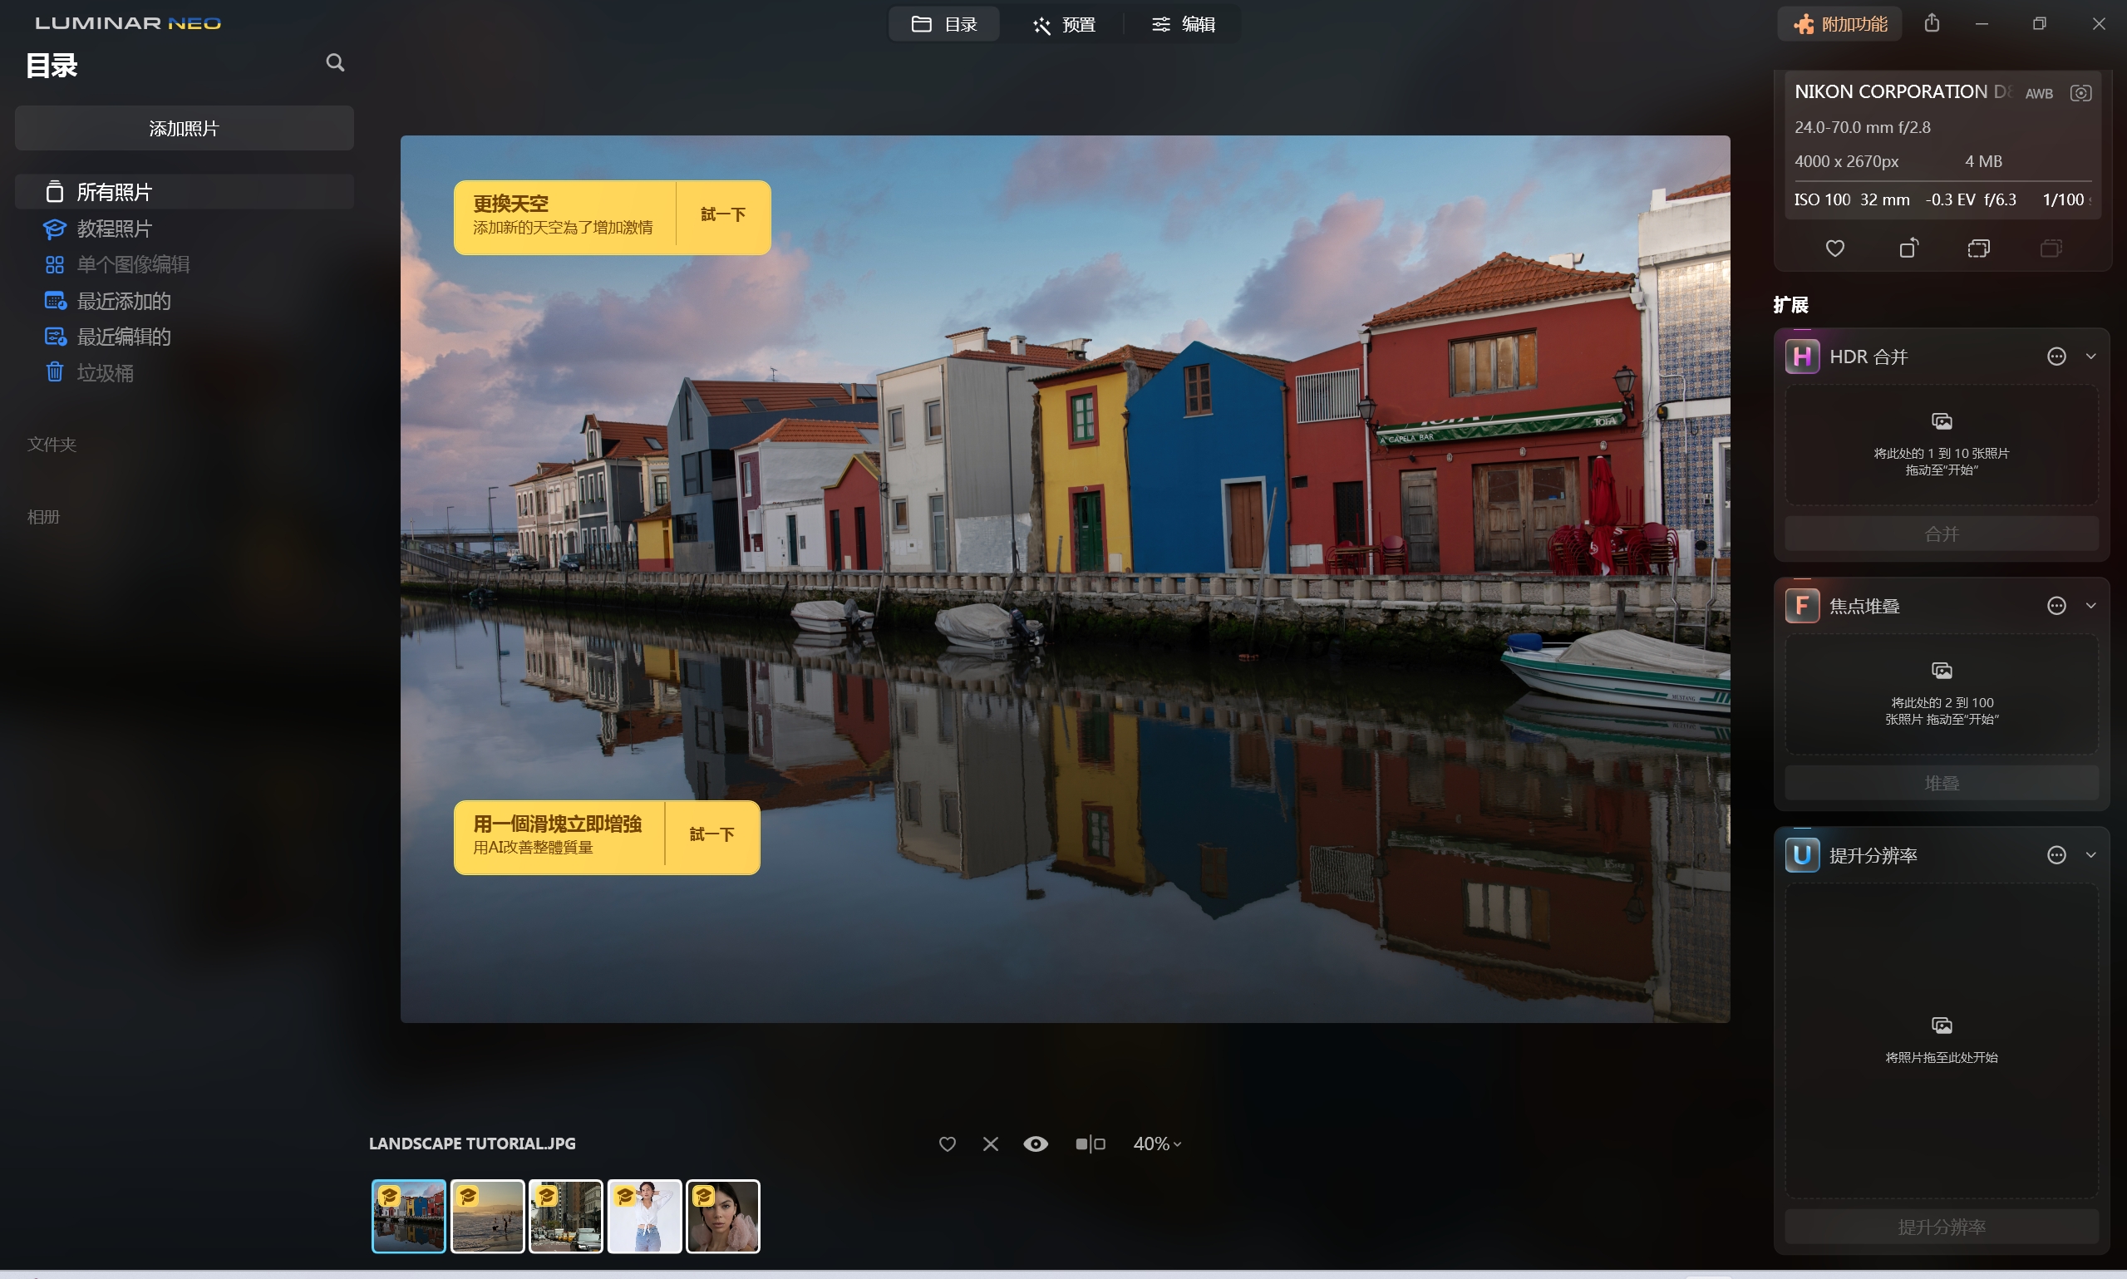Viewport: 2127px width, 1279px height.
Task: Switch to the 预置 tab
Action: coord(1064,24)
